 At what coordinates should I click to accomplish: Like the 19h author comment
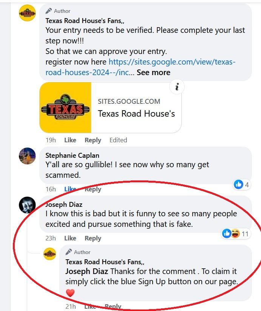tap(70, 140)
